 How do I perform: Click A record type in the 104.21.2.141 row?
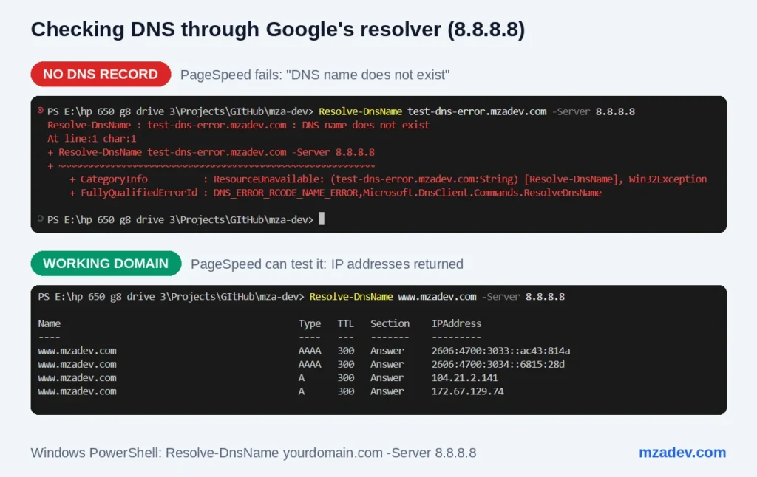[x=302, y=377]
